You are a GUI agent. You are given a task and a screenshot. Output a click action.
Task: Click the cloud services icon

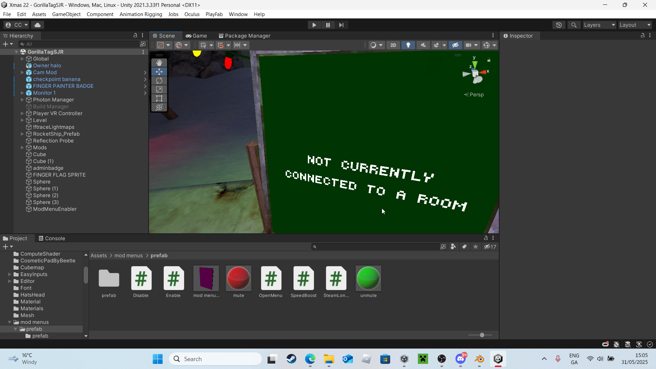tap(38, 25)
